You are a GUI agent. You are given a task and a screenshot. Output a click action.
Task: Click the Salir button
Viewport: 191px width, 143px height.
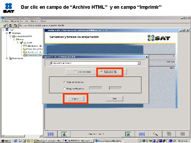tap(115, 99)
